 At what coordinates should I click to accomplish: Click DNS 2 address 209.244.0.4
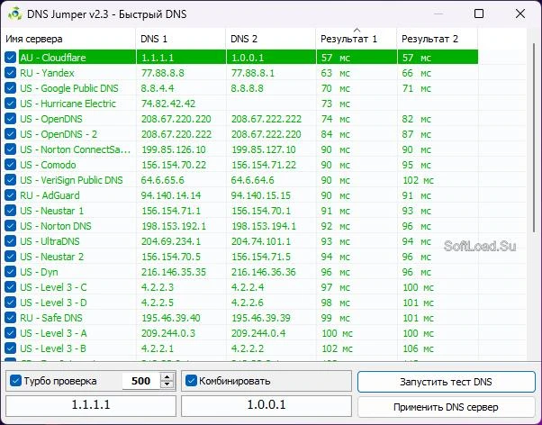coord(258,333)
